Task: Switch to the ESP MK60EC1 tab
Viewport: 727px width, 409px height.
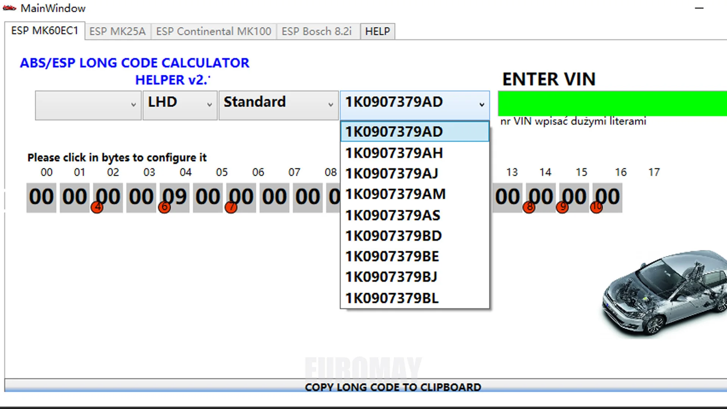Action: point(45,31)
